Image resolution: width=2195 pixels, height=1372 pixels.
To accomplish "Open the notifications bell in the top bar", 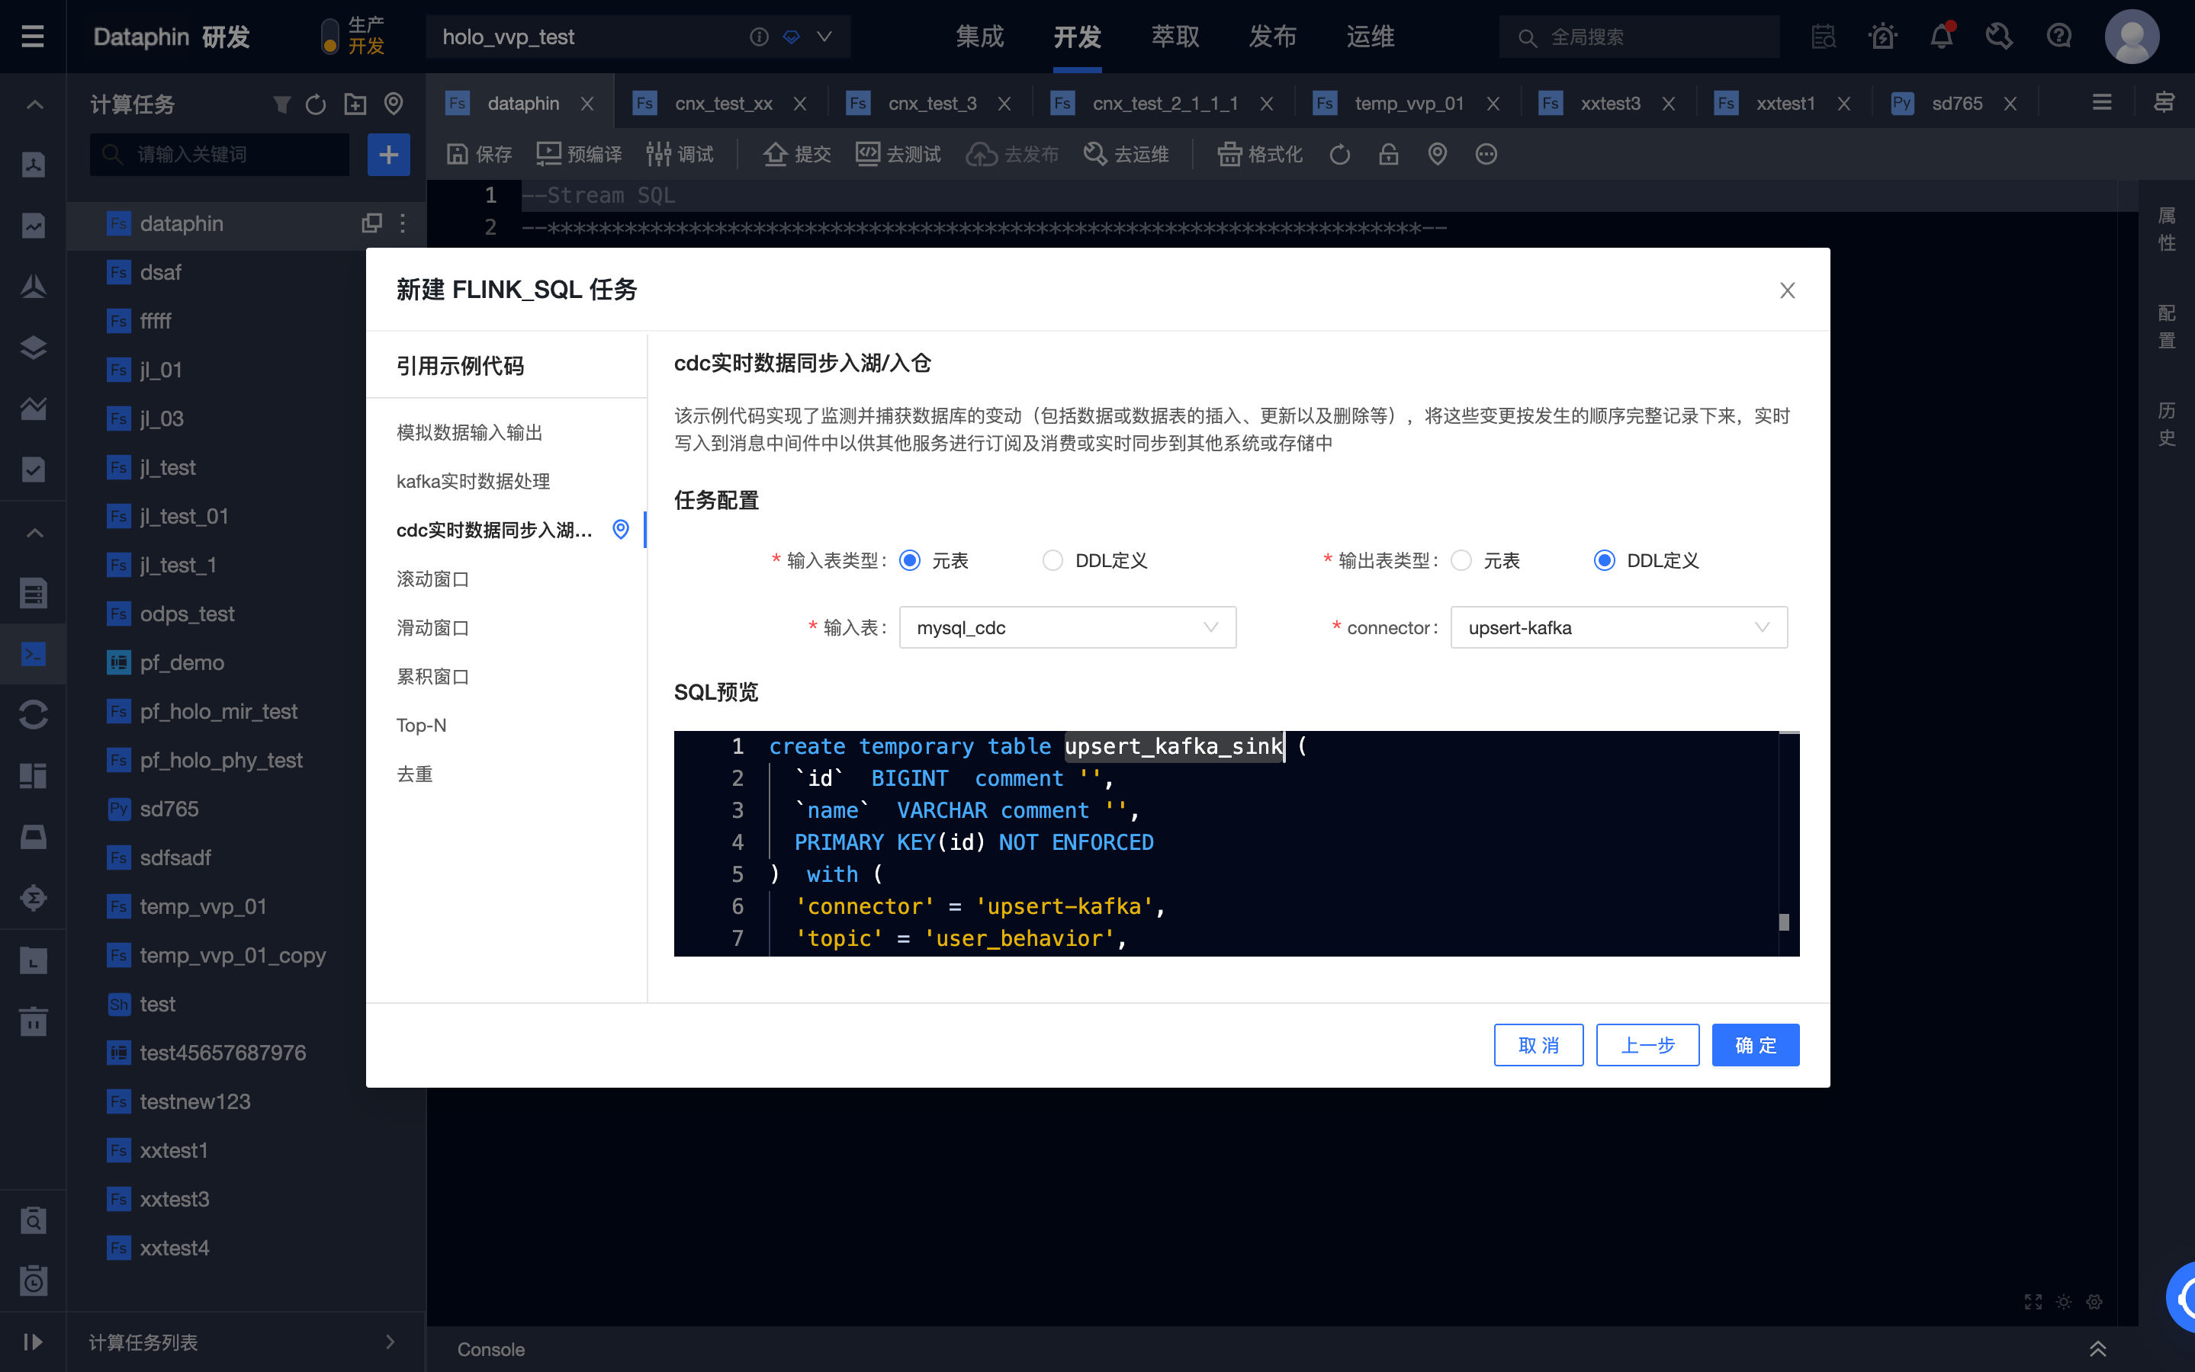I will click(x=1941, y=37).
